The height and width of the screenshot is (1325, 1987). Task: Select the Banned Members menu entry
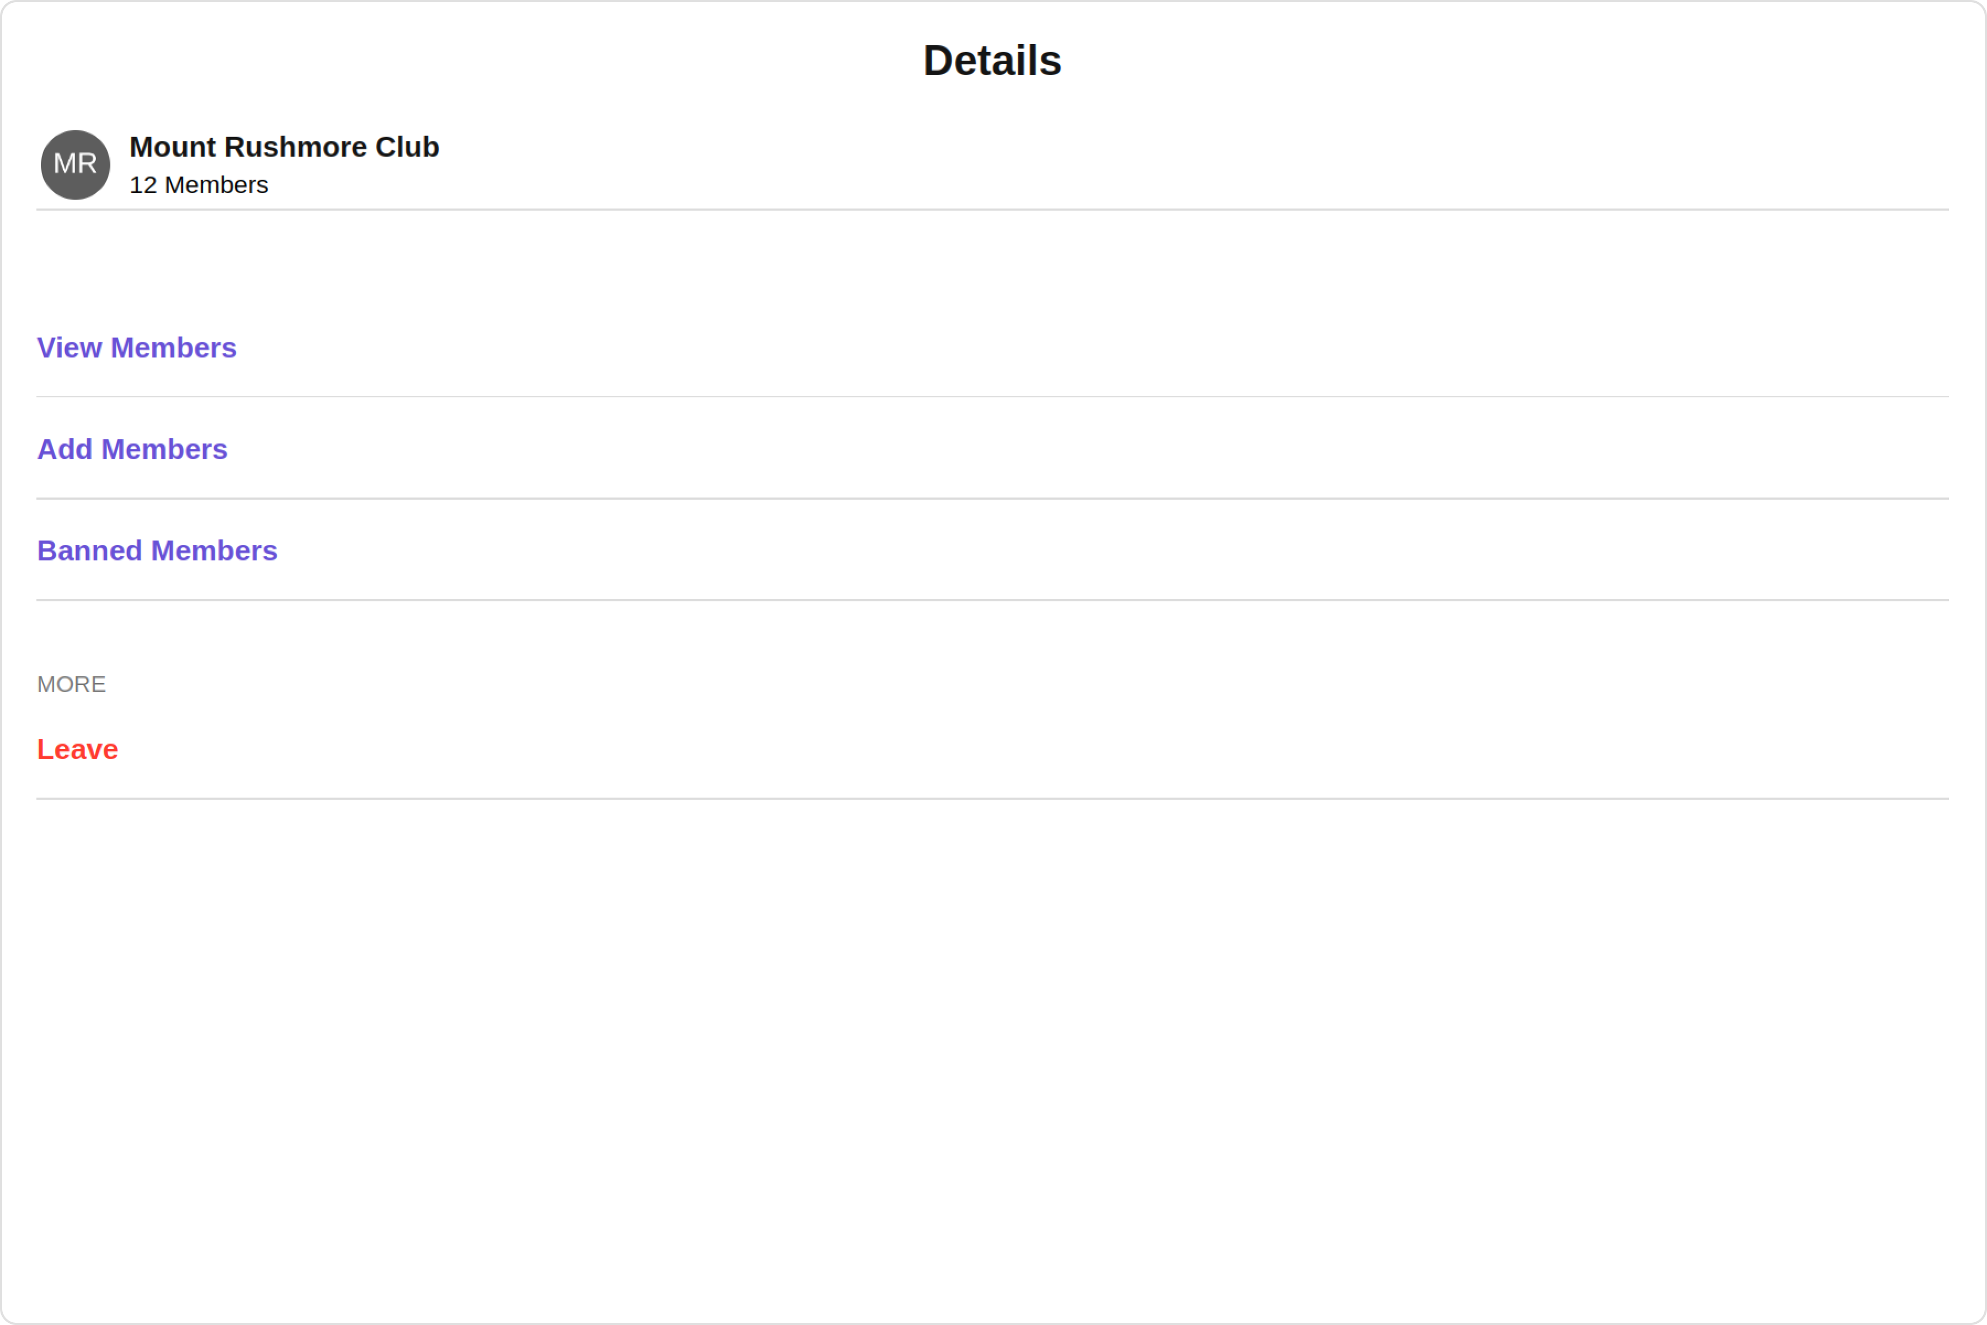pyautogui.click(x=156, y=550)
